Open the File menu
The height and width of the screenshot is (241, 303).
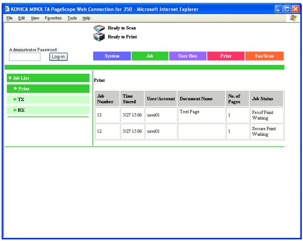(x=10, y=18)
